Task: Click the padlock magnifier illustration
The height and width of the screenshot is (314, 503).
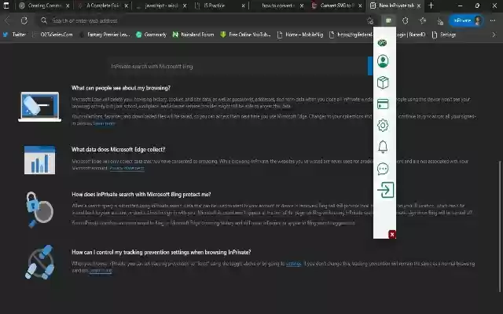Action: tap(39, 210)
